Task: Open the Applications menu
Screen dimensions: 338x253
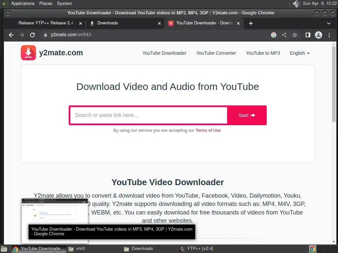Action: click(23, 3)
